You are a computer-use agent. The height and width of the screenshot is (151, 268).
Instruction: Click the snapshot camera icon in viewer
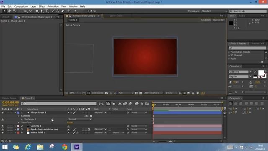point(106,93)
